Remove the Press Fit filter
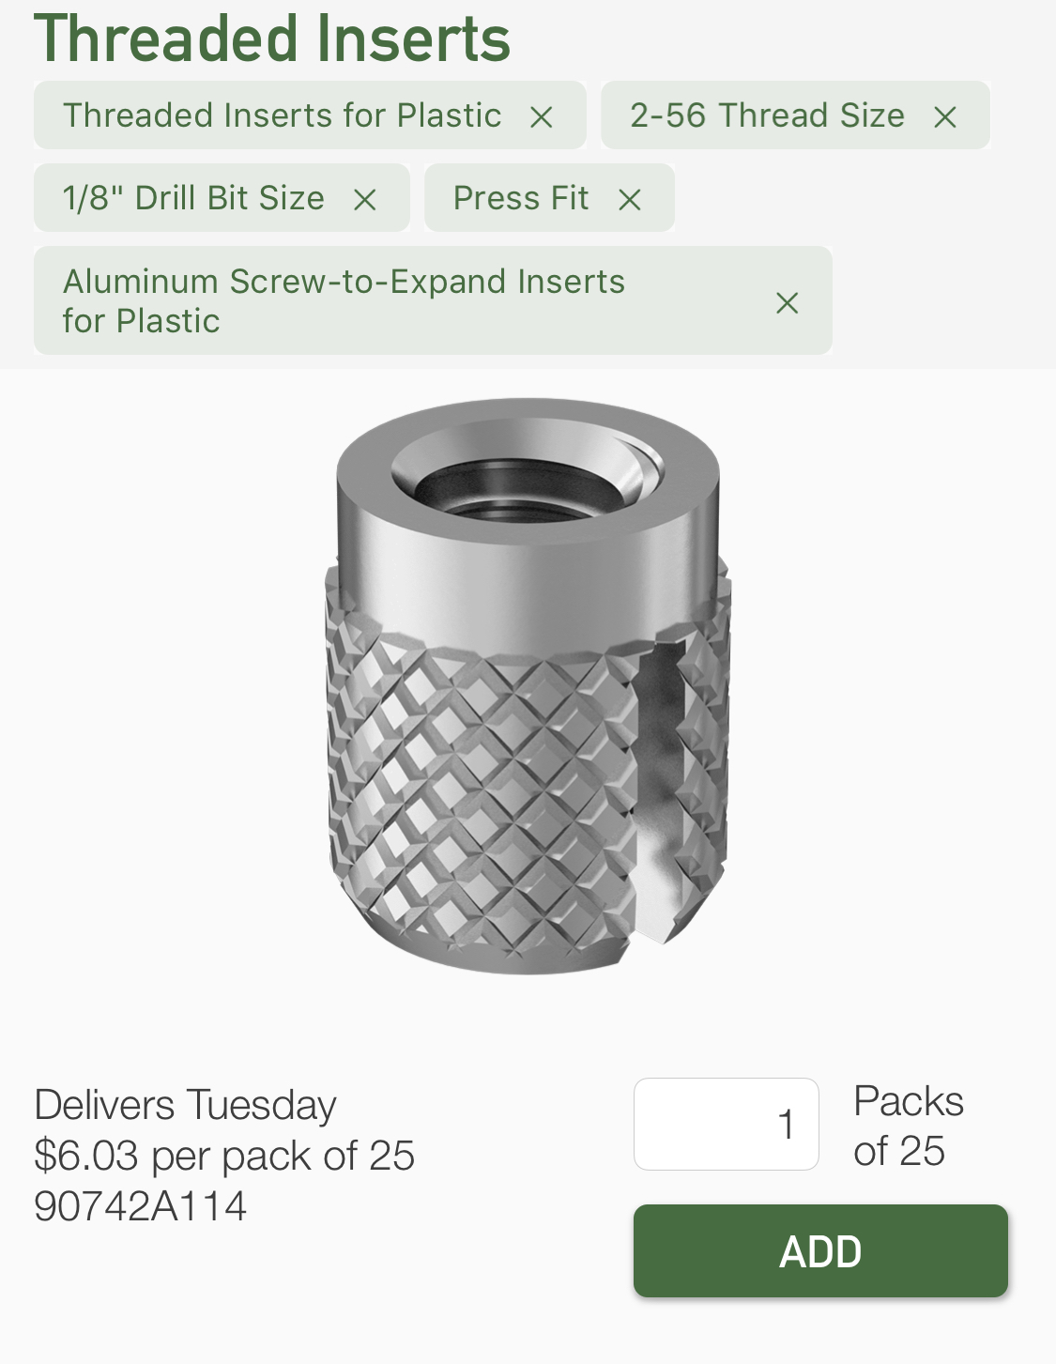The image size is (1056, 1364). tap(630, 199)
